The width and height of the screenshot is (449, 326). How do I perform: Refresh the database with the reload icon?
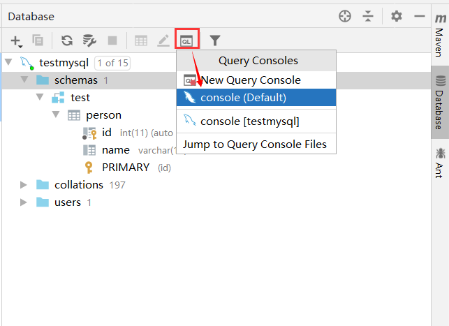pos(67,40)
